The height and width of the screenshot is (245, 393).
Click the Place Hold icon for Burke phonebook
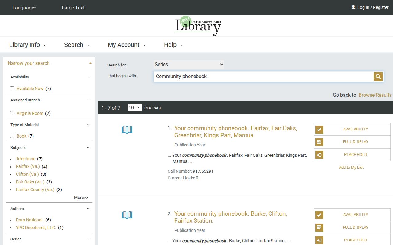click(x=319, y=240)
